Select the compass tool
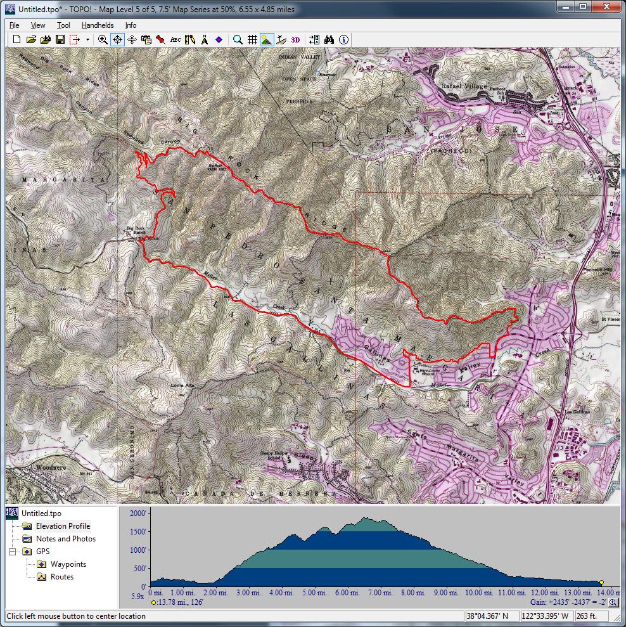This screenshot has width=626, height=627. pyautogui.click(x=205, y=39)
